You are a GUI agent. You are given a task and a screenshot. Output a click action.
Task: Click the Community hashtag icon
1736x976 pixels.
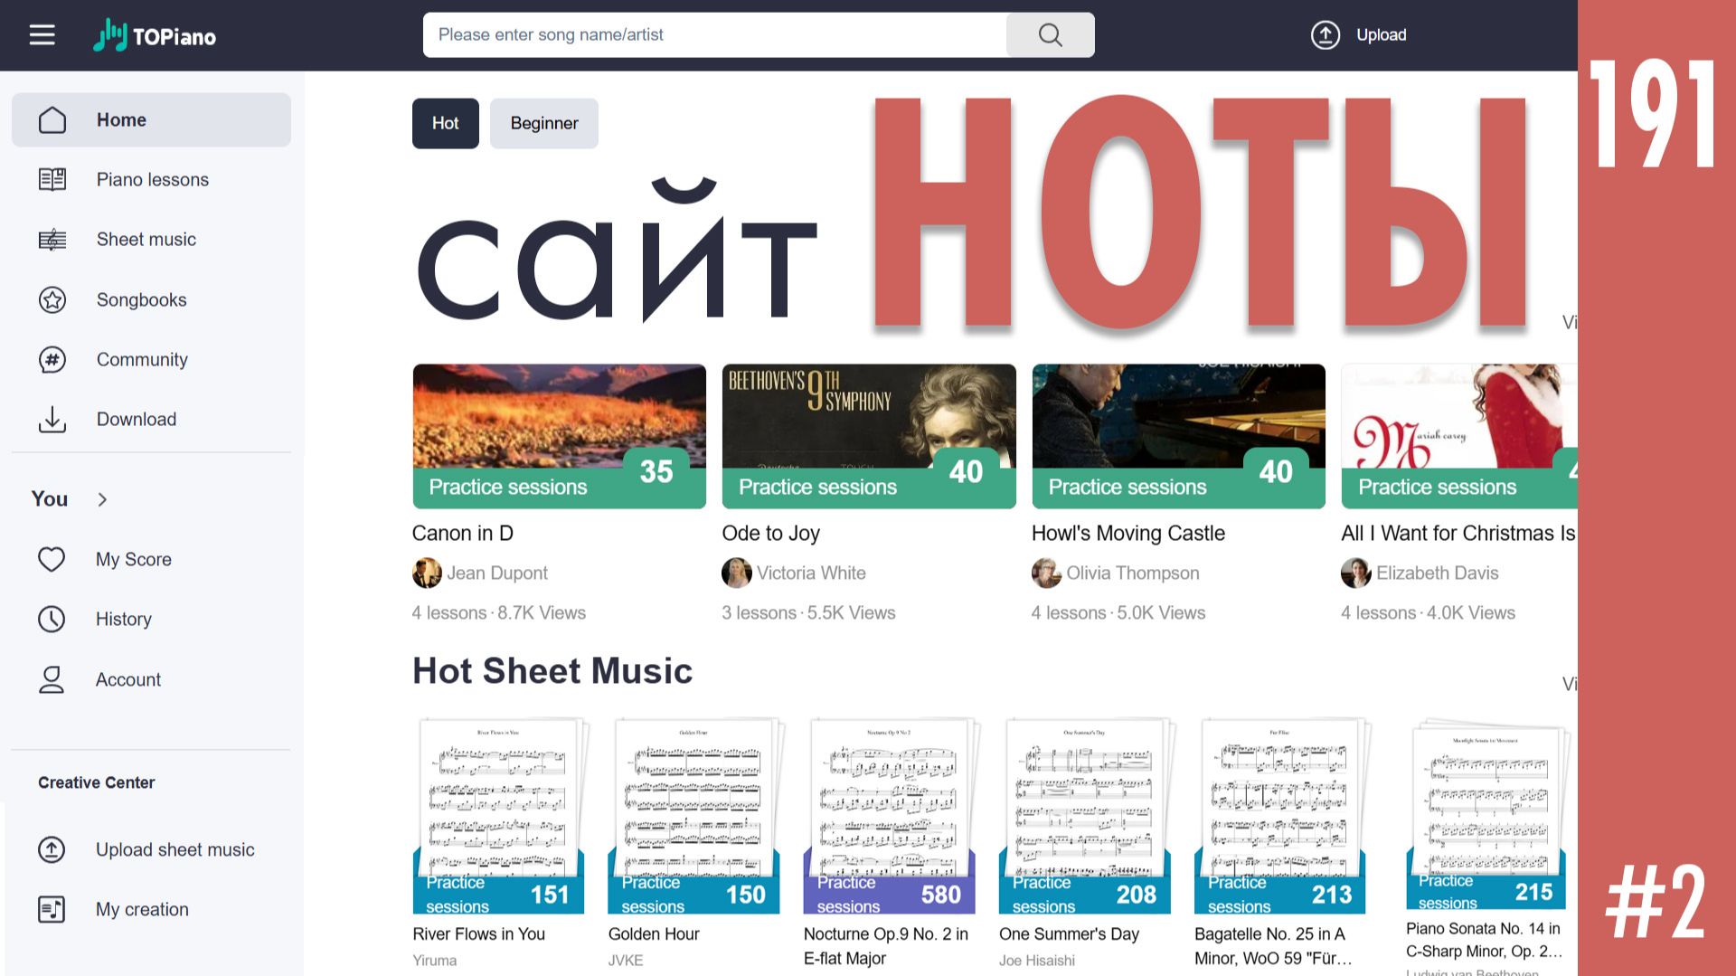[52, 359]
